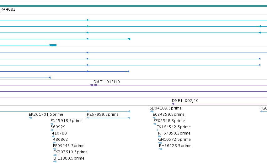
Task: Select the DME1-002J10 feature label
Action: (185, 101)
